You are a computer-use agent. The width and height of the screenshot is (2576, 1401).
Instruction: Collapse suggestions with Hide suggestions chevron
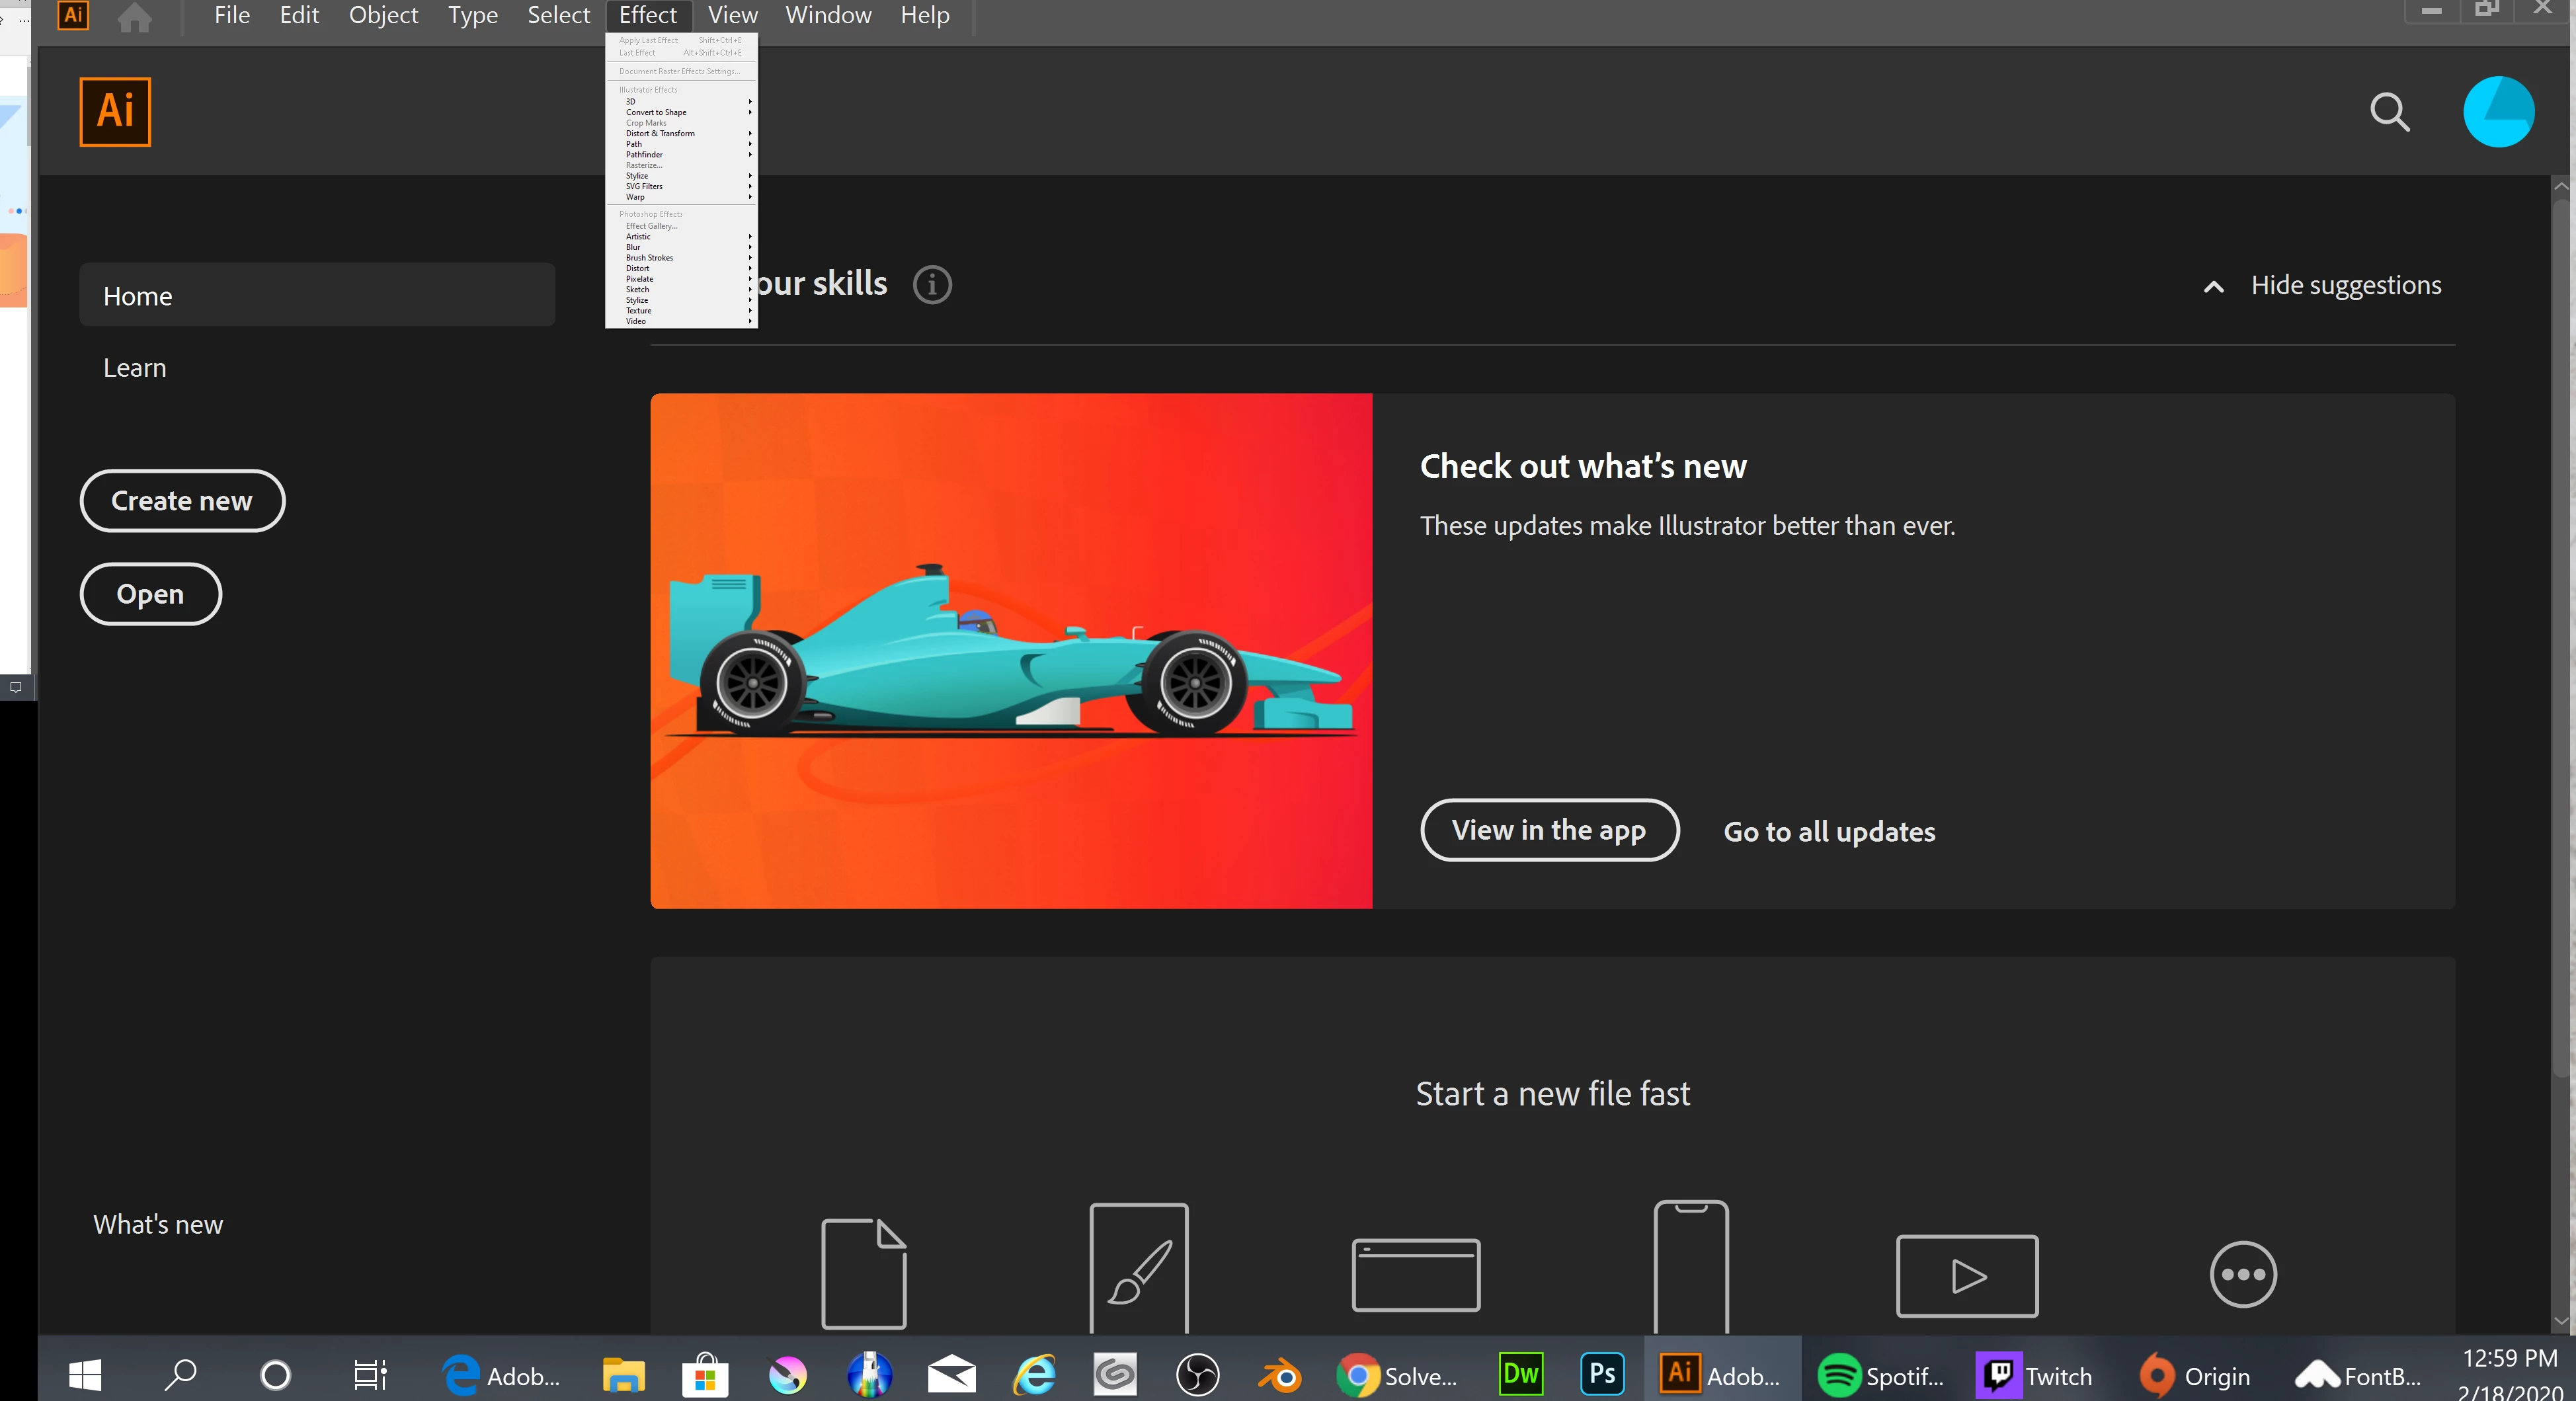tap(2213, 287)
